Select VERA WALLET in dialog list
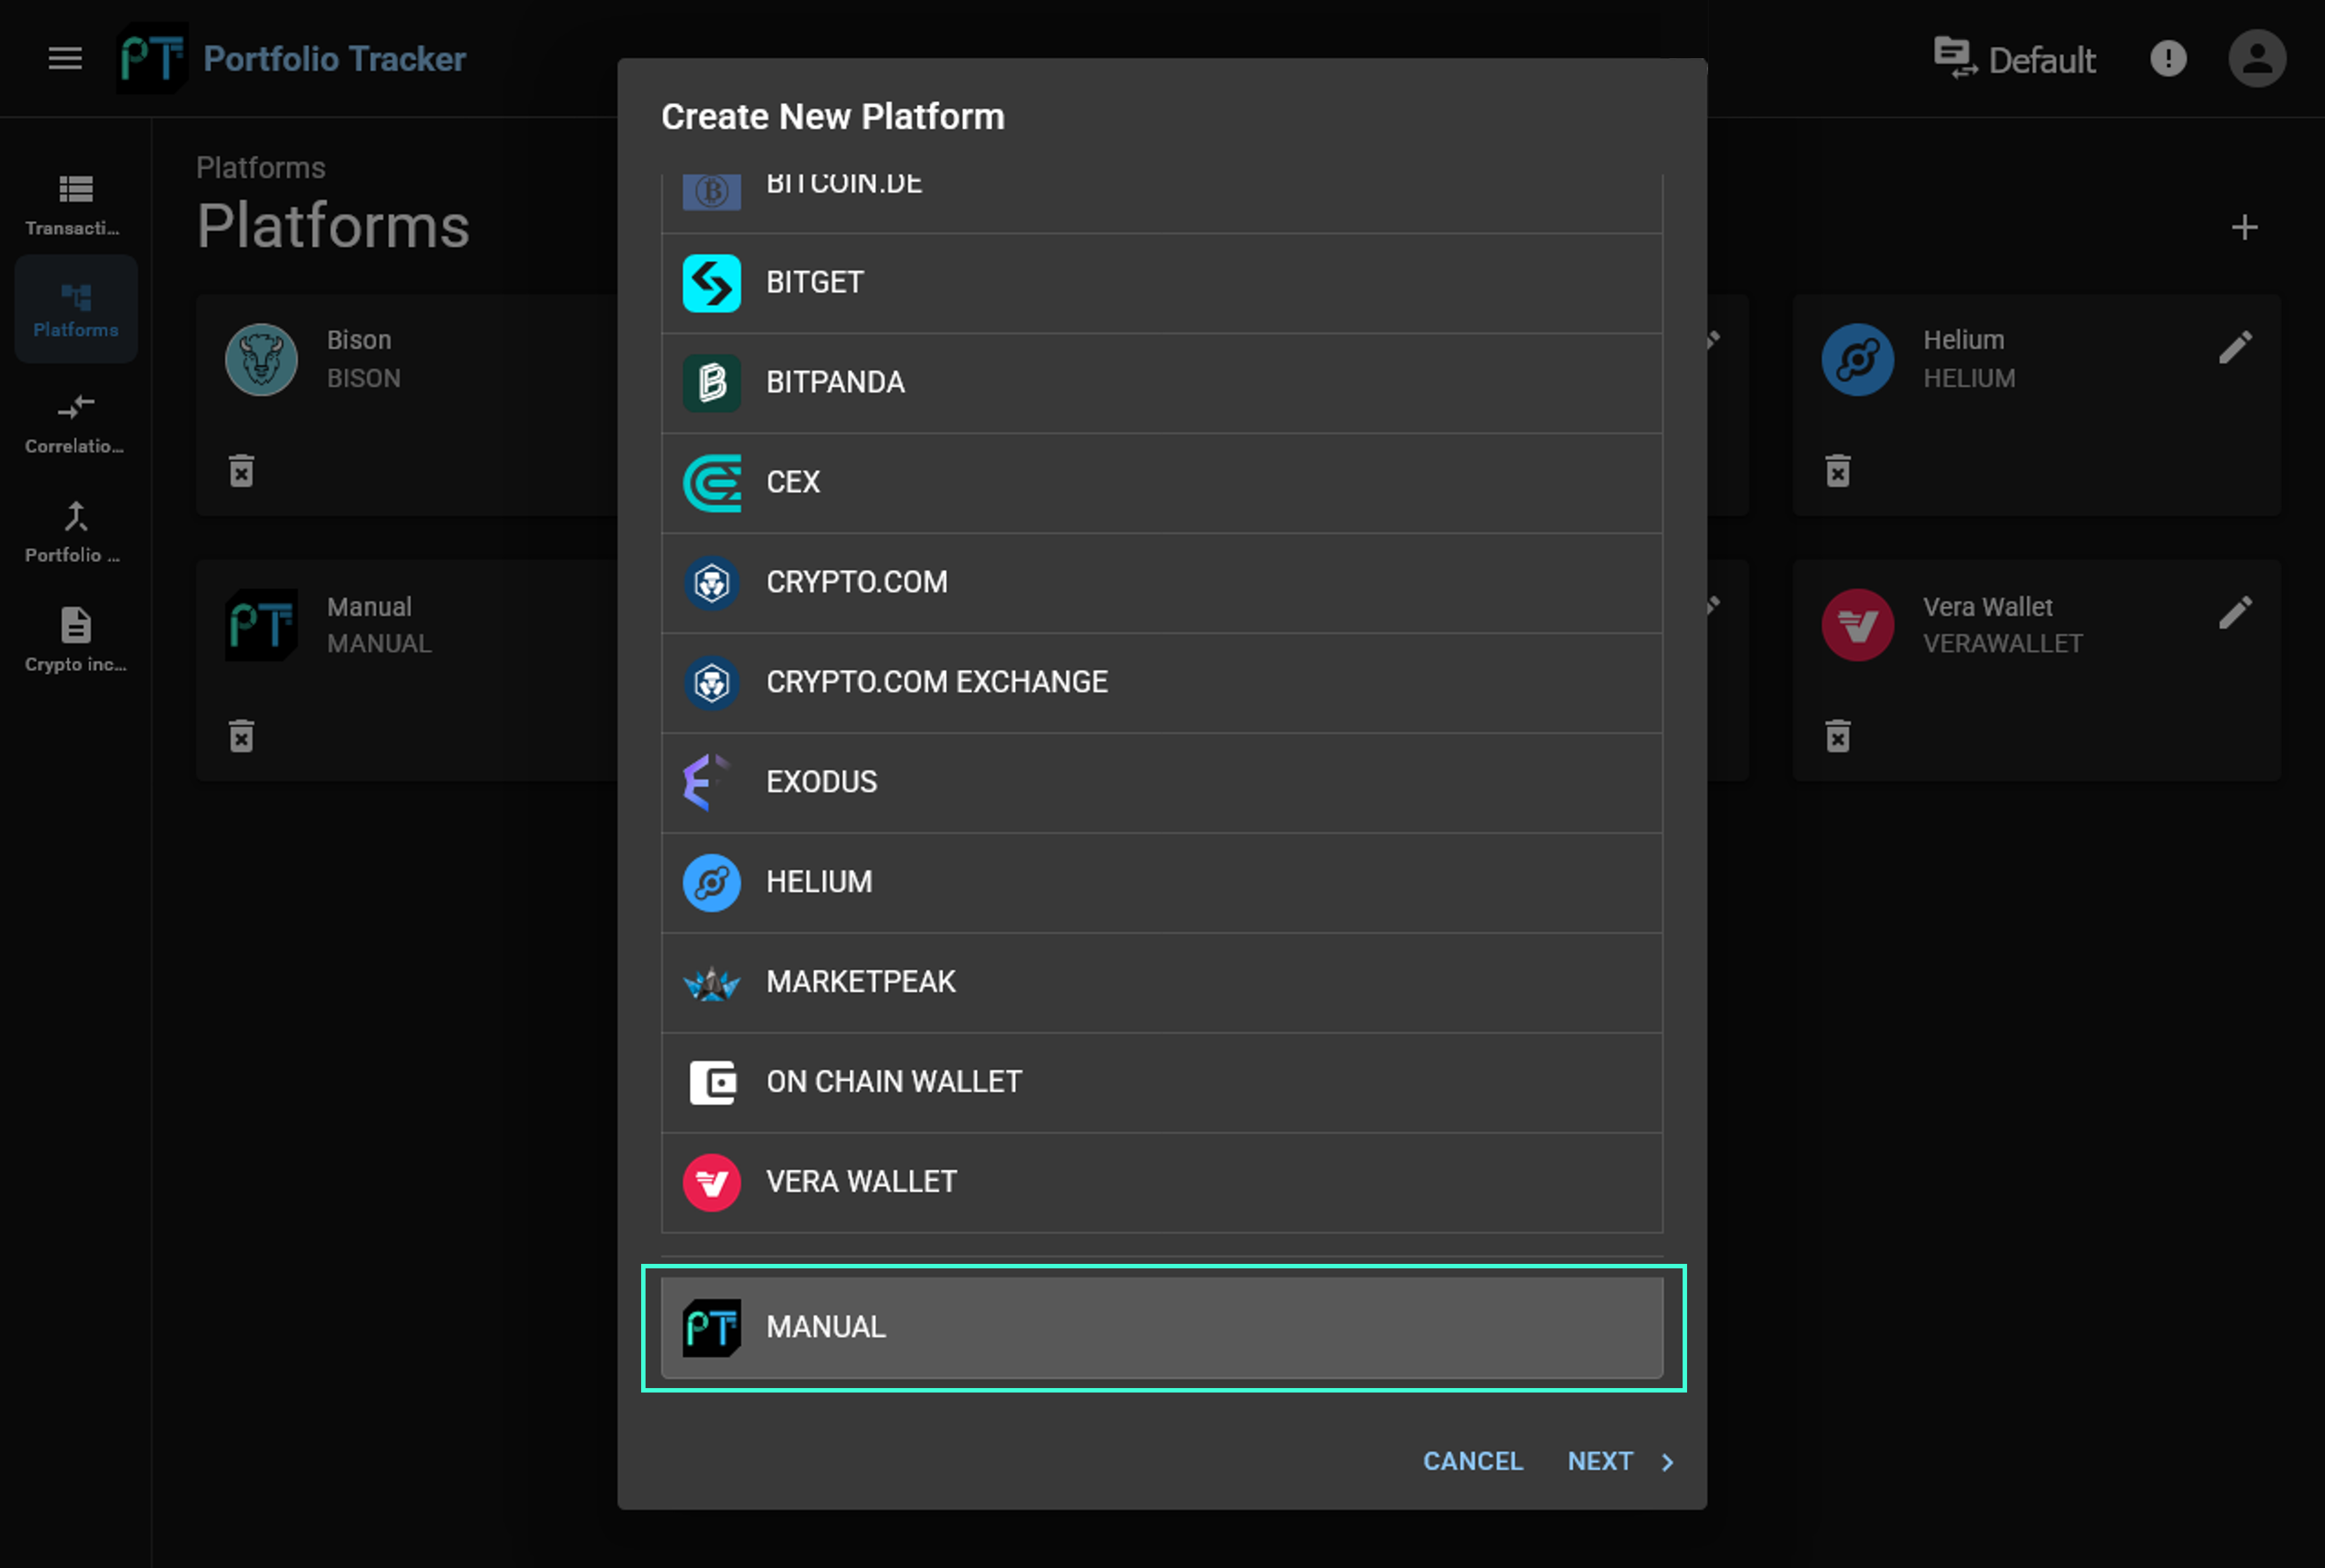 (x=1161, y=1183)
